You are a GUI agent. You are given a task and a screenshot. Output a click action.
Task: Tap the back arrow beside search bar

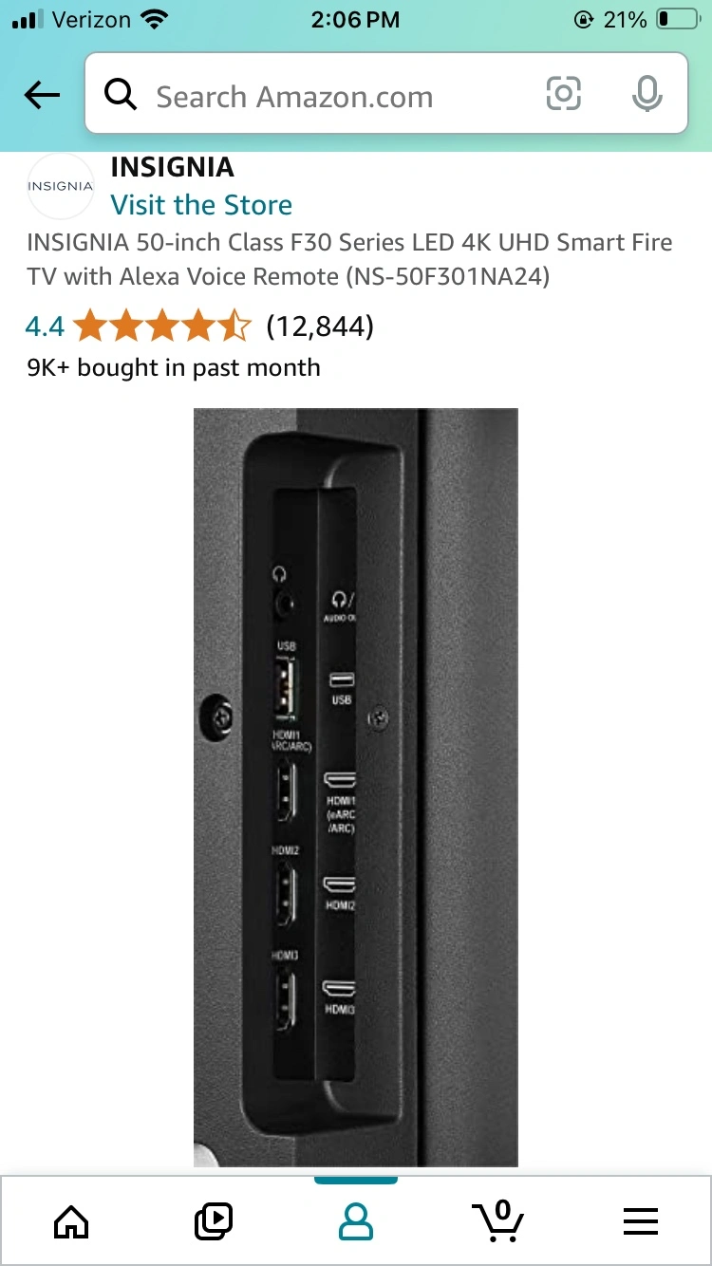point(42,95)
